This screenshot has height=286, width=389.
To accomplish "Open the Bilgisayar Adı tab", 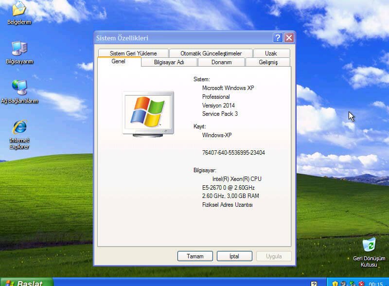I will tap(169, 62).
